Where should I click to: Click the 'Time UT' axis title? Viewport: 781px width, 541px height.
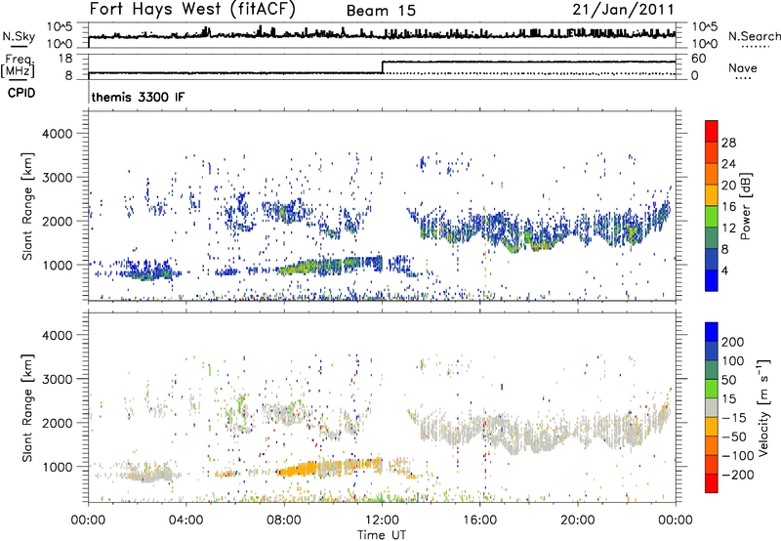[382, 535]
